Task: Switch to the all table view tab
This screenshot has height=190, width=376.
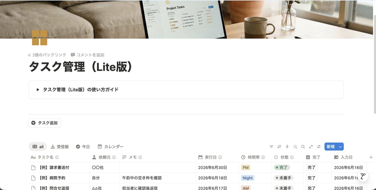Action: (38, 146)
